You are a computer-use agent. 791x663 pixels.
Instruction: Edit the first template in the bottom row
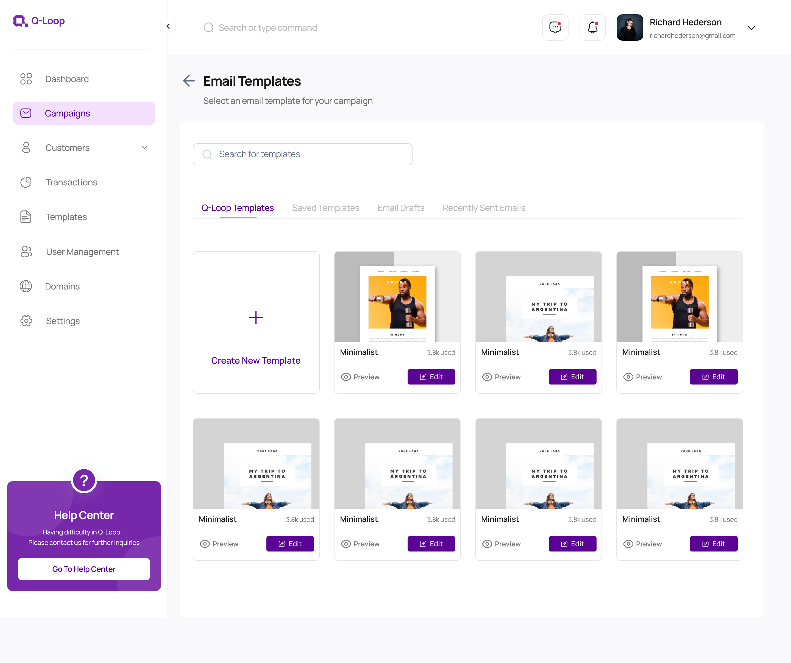pos(290,544)
